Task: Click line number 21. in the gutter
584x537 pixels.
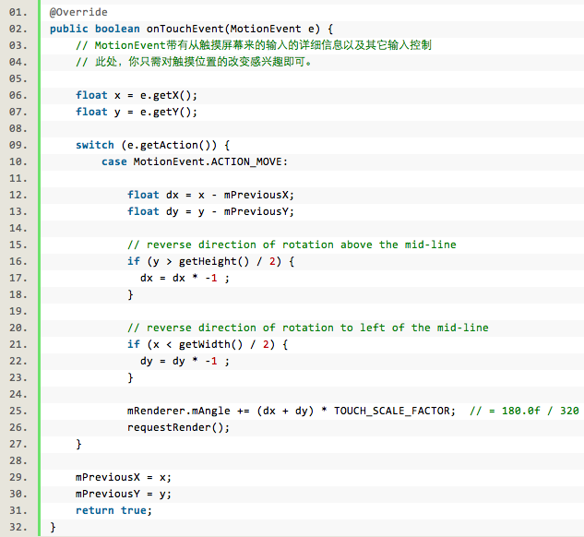Action: click(18, 344)
